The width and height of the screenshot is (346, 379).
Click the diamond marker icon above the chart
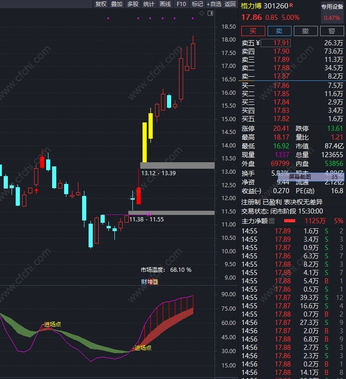pos(202,13)
